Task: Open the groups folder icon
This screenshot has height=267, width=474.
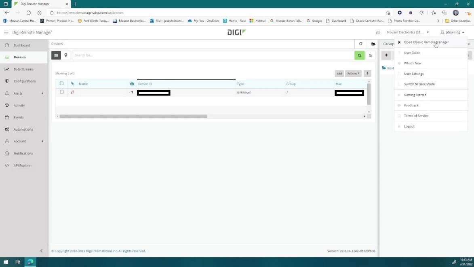Action: pyautogui.click(x=373, y=44)
